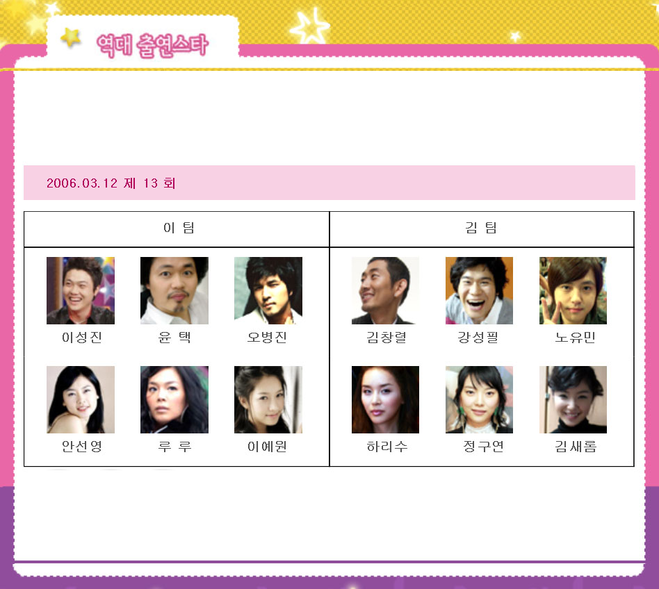
Task: Select the 김새롬 portrait thumbnail
Action: click(573, 399)
